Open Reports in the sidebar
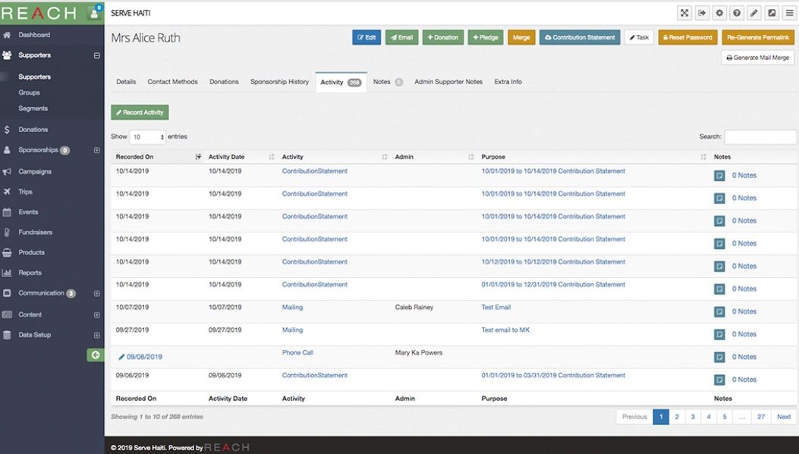The height and width of the screenshot is (454, 799). click(x=30, y=273)
